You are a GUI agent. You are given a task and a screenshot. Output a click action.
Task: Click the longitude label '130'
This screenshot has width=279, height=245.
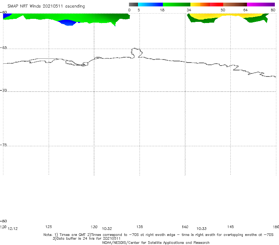point(94,227)
